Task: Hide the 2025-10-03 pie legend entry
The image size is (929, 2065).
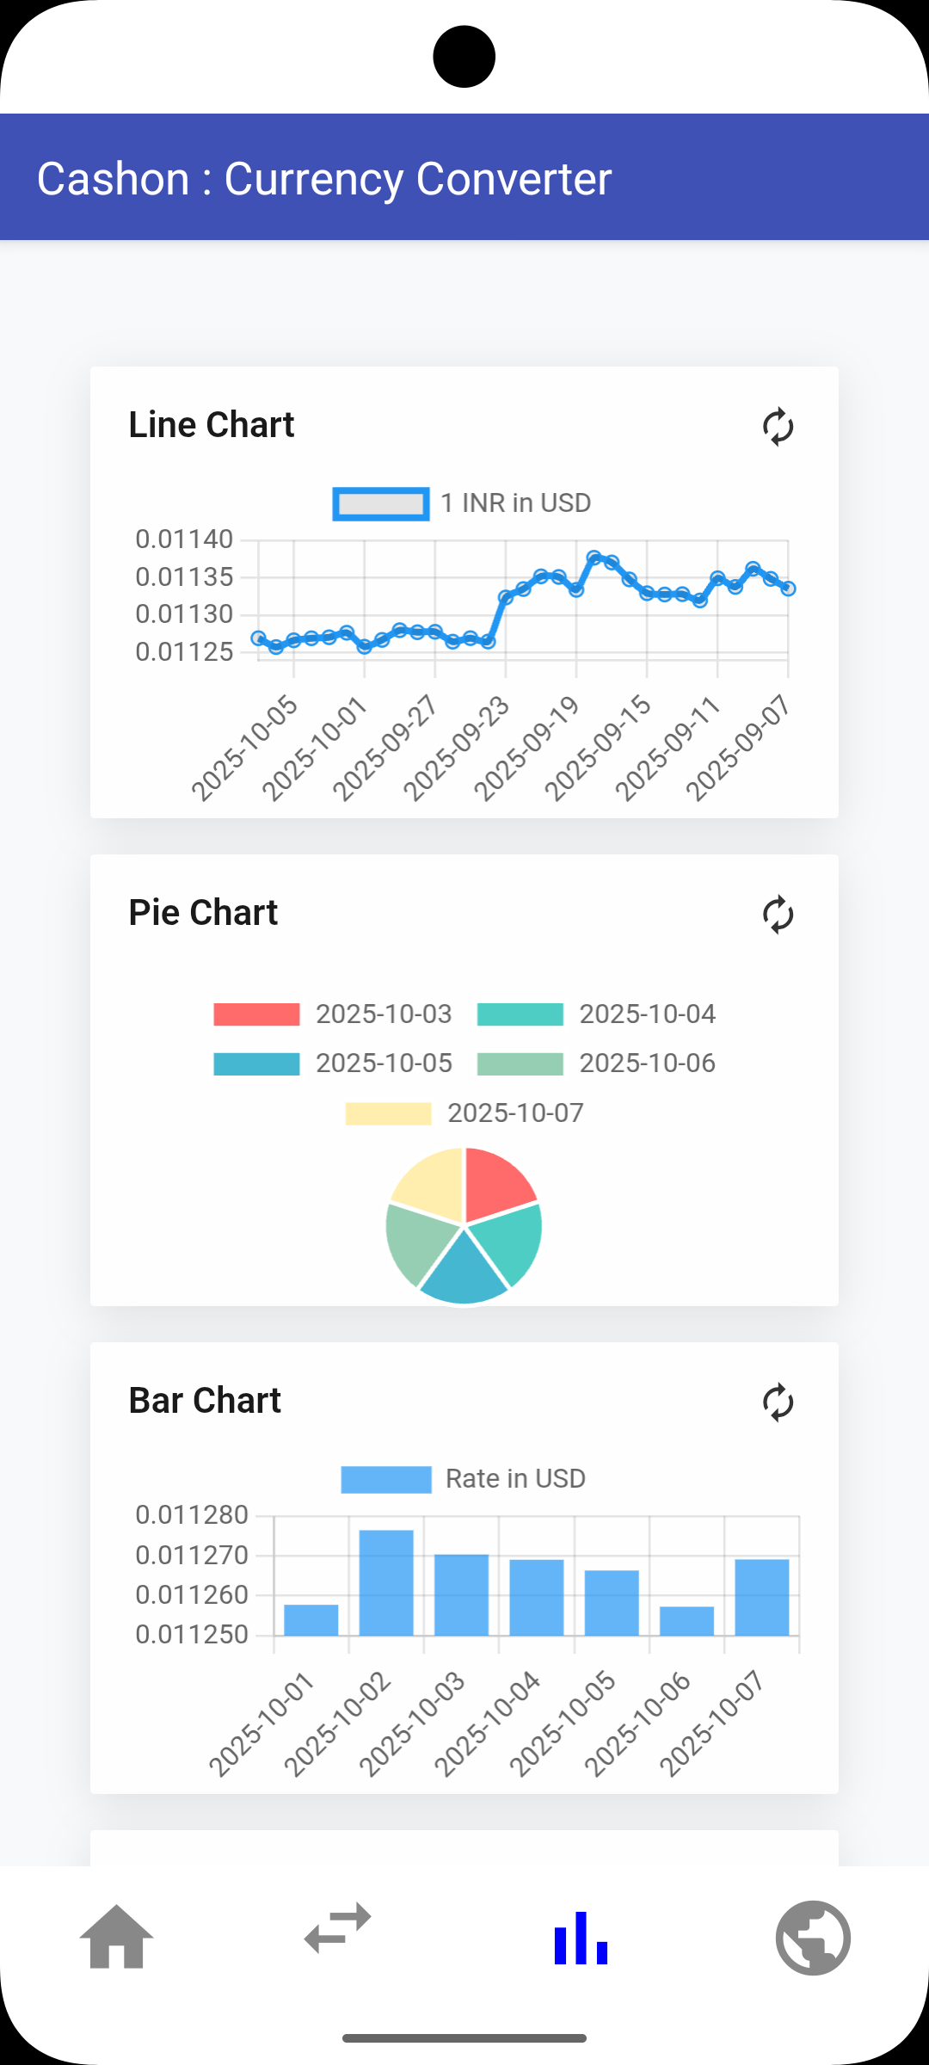Action: [x=256, y=1014]
